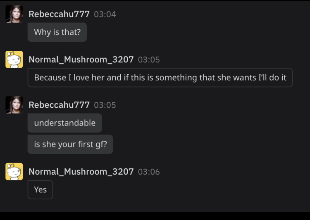Click the 03:05 timestamp next to Normal_Mushroom_3207
The height and width of the screenshot is (220, 310).
[x=149, y=60]
